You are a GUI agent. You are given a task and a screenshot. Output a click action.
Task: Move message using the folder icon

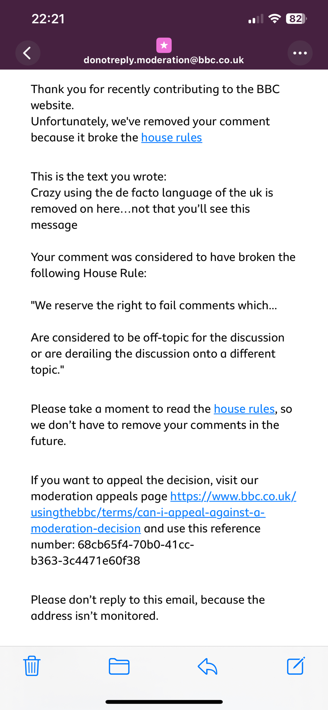pyautogui.click(x=119, y=666)
